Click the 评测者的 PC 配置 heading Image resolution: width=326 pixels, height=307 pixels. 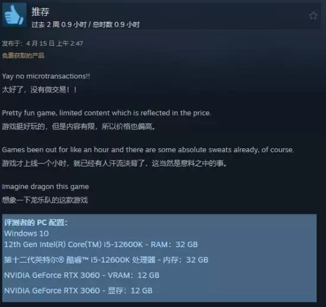coord(36,223)
